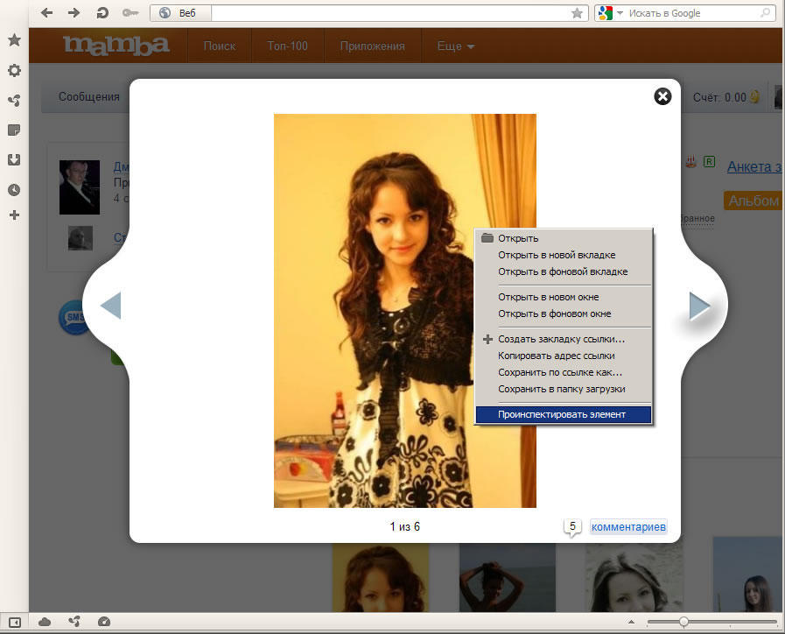The height and width of the screenshot is (634, 785).
Task: Open the History clock panel in sidebar
Action: (x=14, y=189)
